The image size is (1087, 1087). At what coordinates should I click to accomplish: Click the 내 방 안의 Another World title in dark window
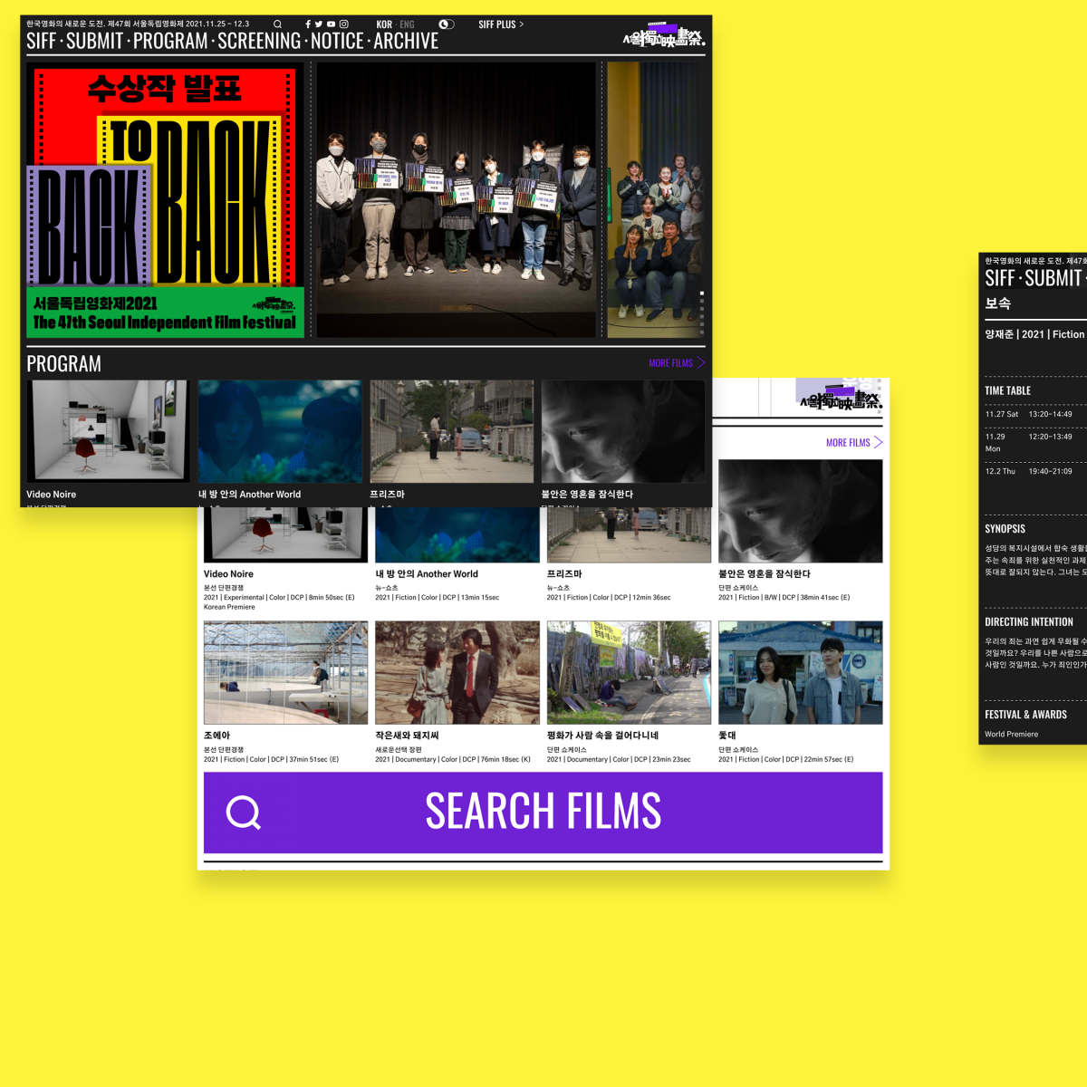tap(249, 495)
